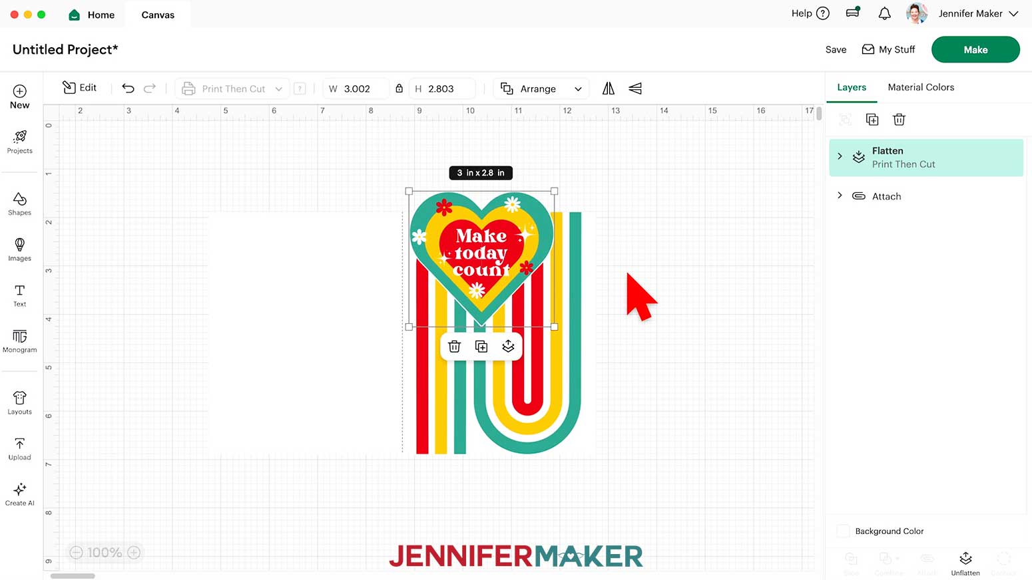The height and width of the screenshot is (580, 1032).
Task: Duplicate selection via canvas floating toolbar
Action: [x=481, y=347]
